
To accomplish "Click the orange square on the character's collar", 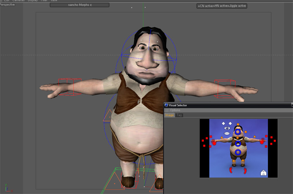I will click(237, 138).
